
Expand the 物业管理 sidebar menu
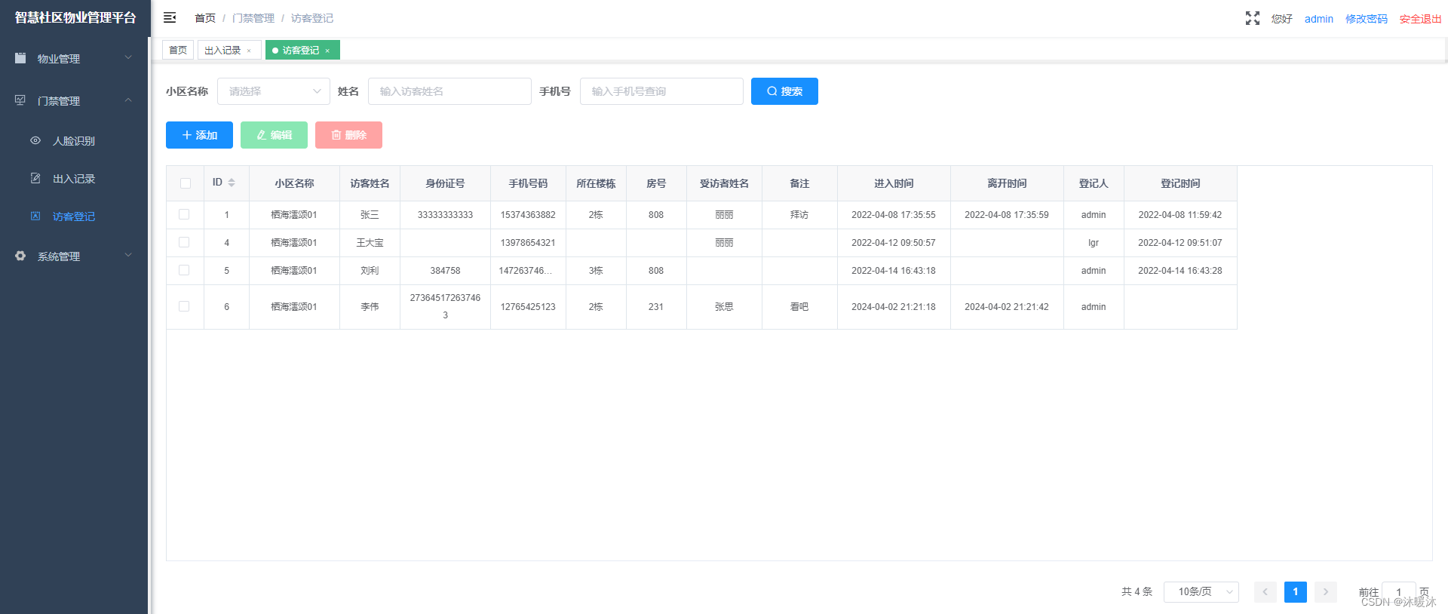coord(74,58)
